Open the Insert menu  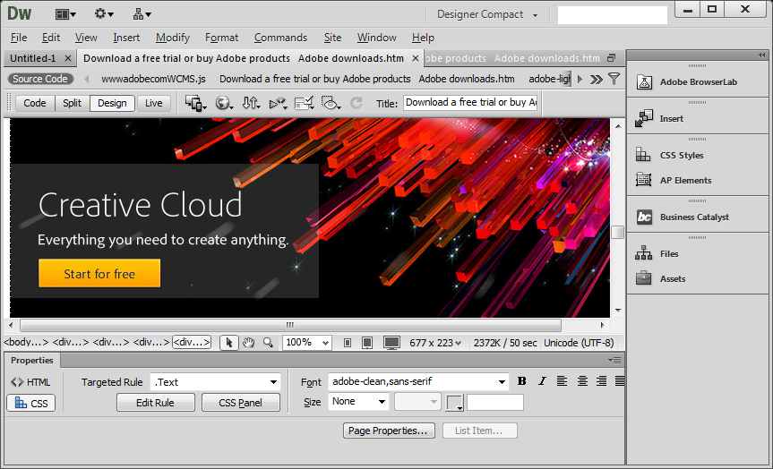(x=126, y=38)
